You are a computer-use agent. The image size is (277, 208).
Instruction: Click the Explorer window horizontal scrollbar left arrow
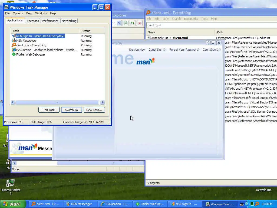pyautogui.click(x=14, y=163)
